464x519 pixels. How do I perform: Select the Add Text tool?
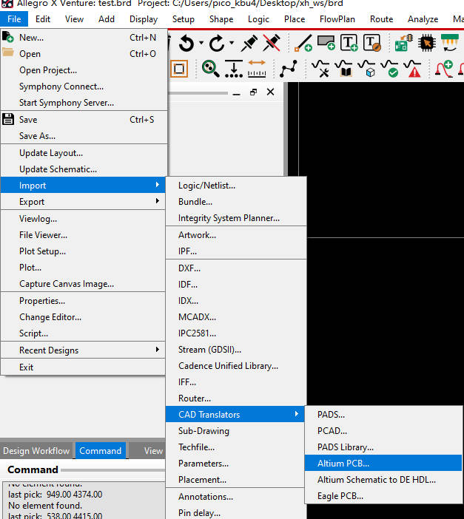(349, 43)
